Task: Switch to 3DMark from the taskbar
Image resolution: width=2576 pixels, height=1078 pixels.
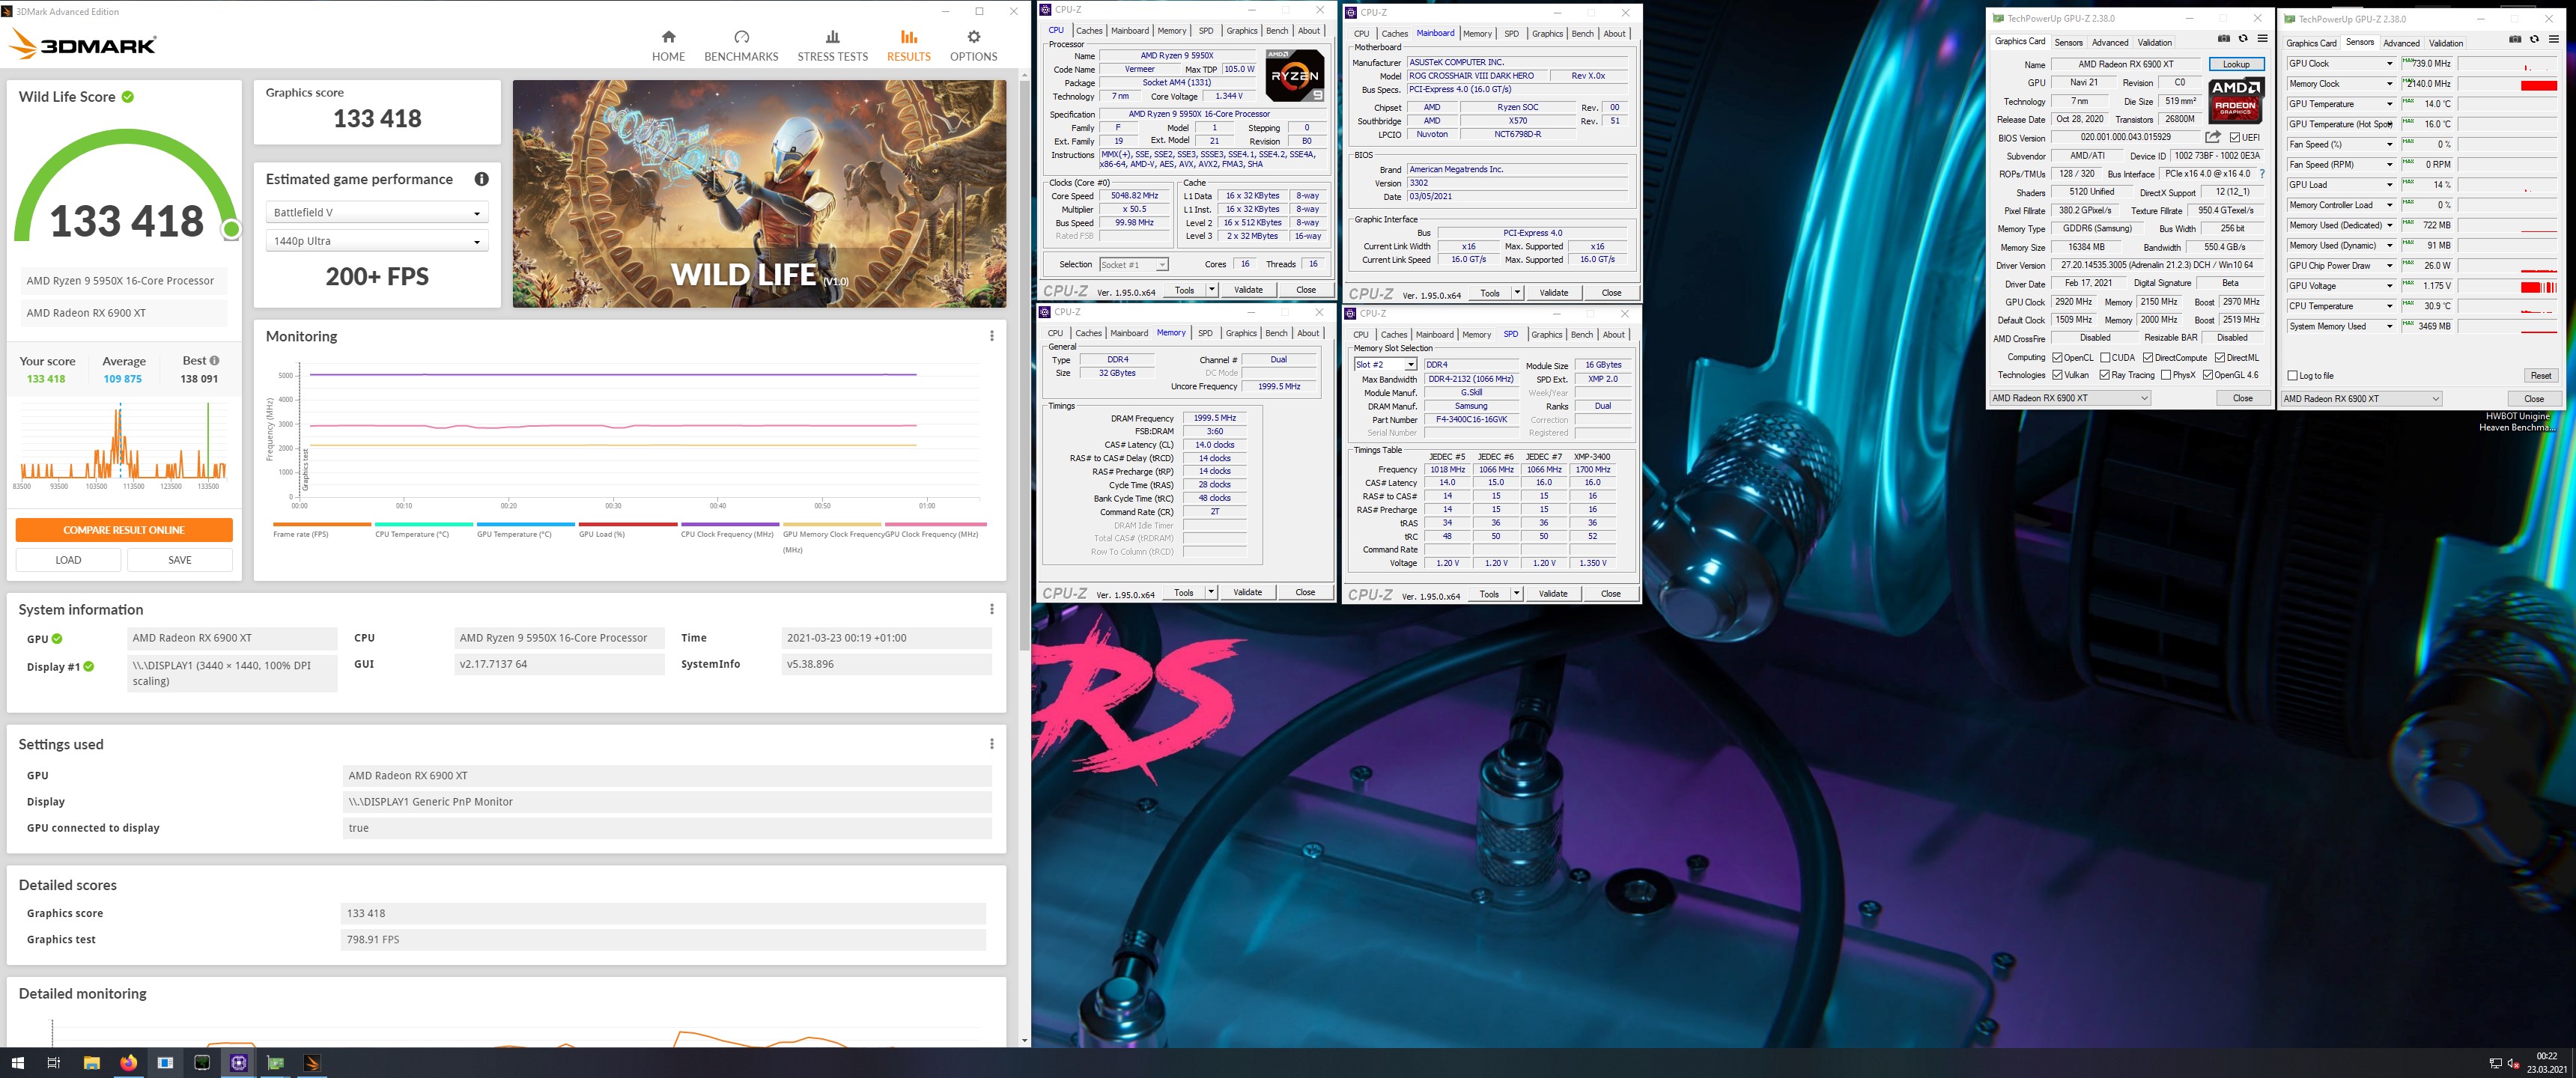Action: tap(312, 1063)
